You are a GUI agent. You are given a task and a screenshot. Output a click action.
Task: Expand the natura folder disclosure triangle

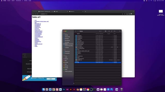75,57
